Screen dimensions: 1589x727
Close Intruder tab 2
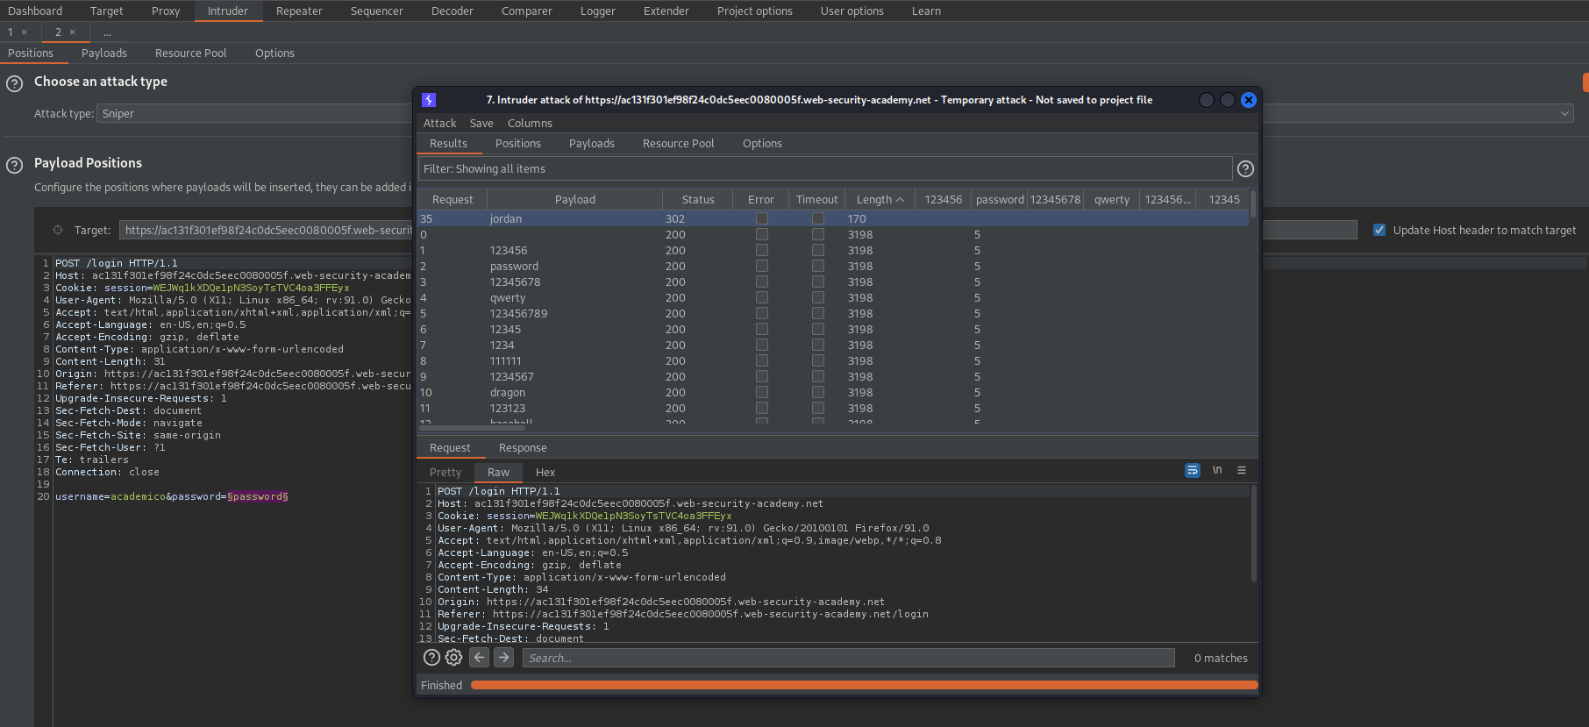[72, 32]
